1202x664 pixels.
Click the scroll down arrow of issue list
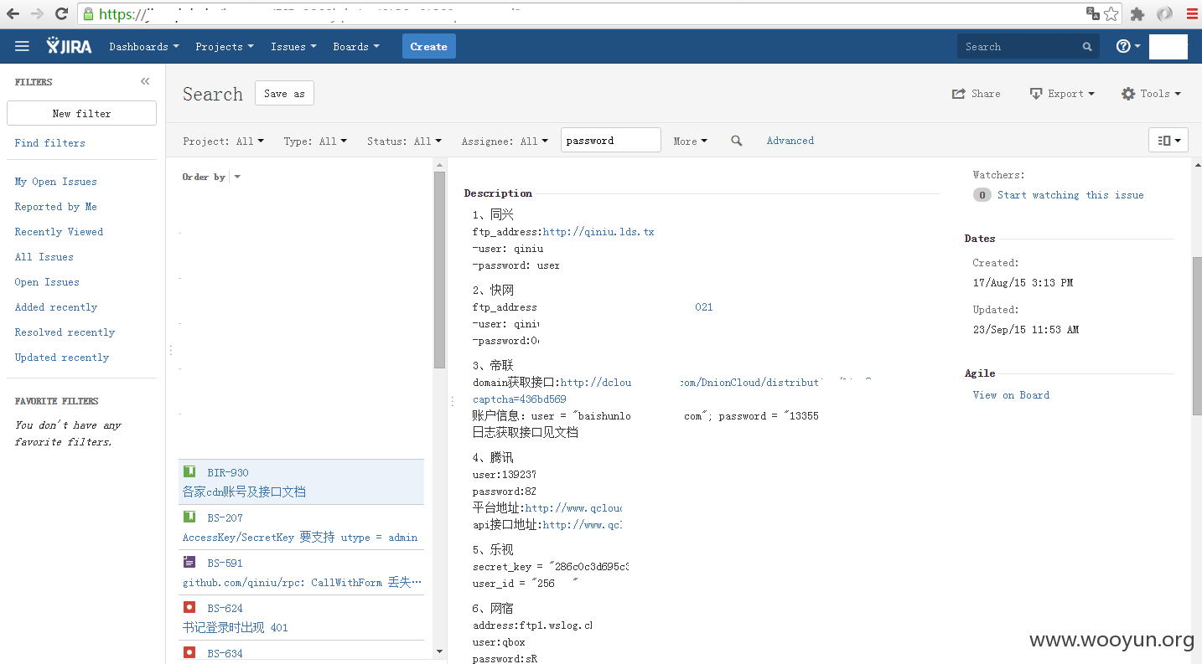tap(440, 651)
